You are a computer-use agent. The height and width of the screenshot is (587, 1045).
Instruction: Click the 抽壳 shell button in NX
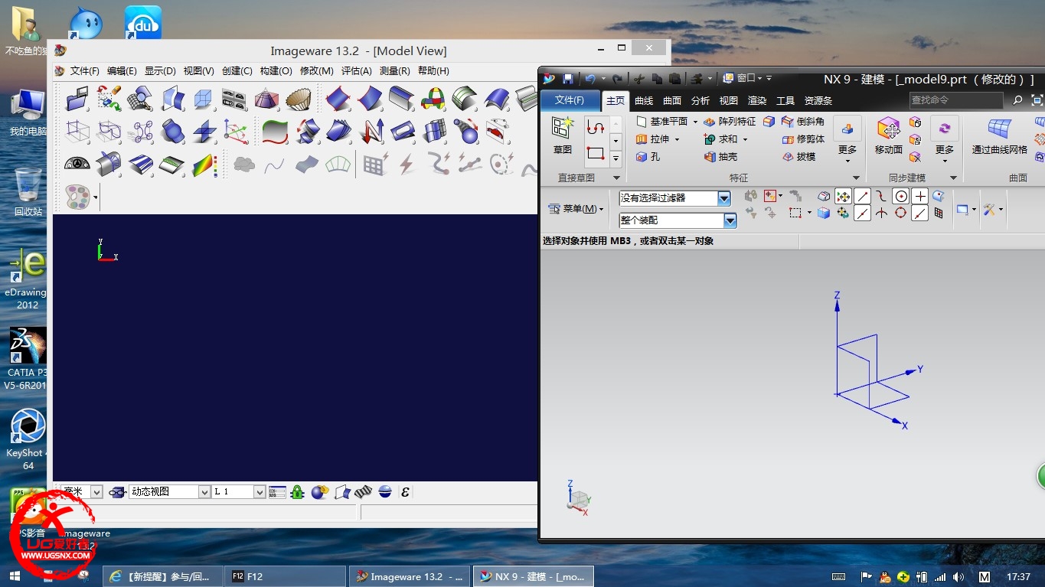pyautogui.click(x=720, y=157)
